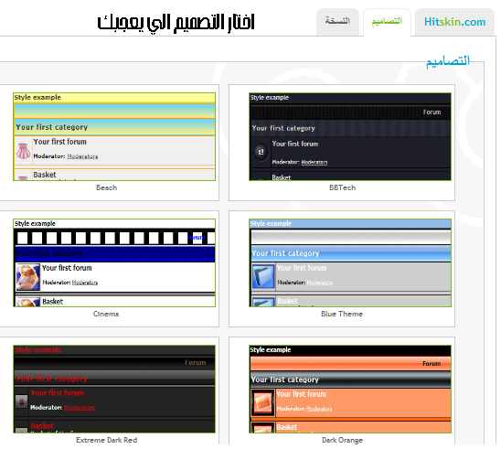Click the pink shell forum icon in Beach

(24, 151)
